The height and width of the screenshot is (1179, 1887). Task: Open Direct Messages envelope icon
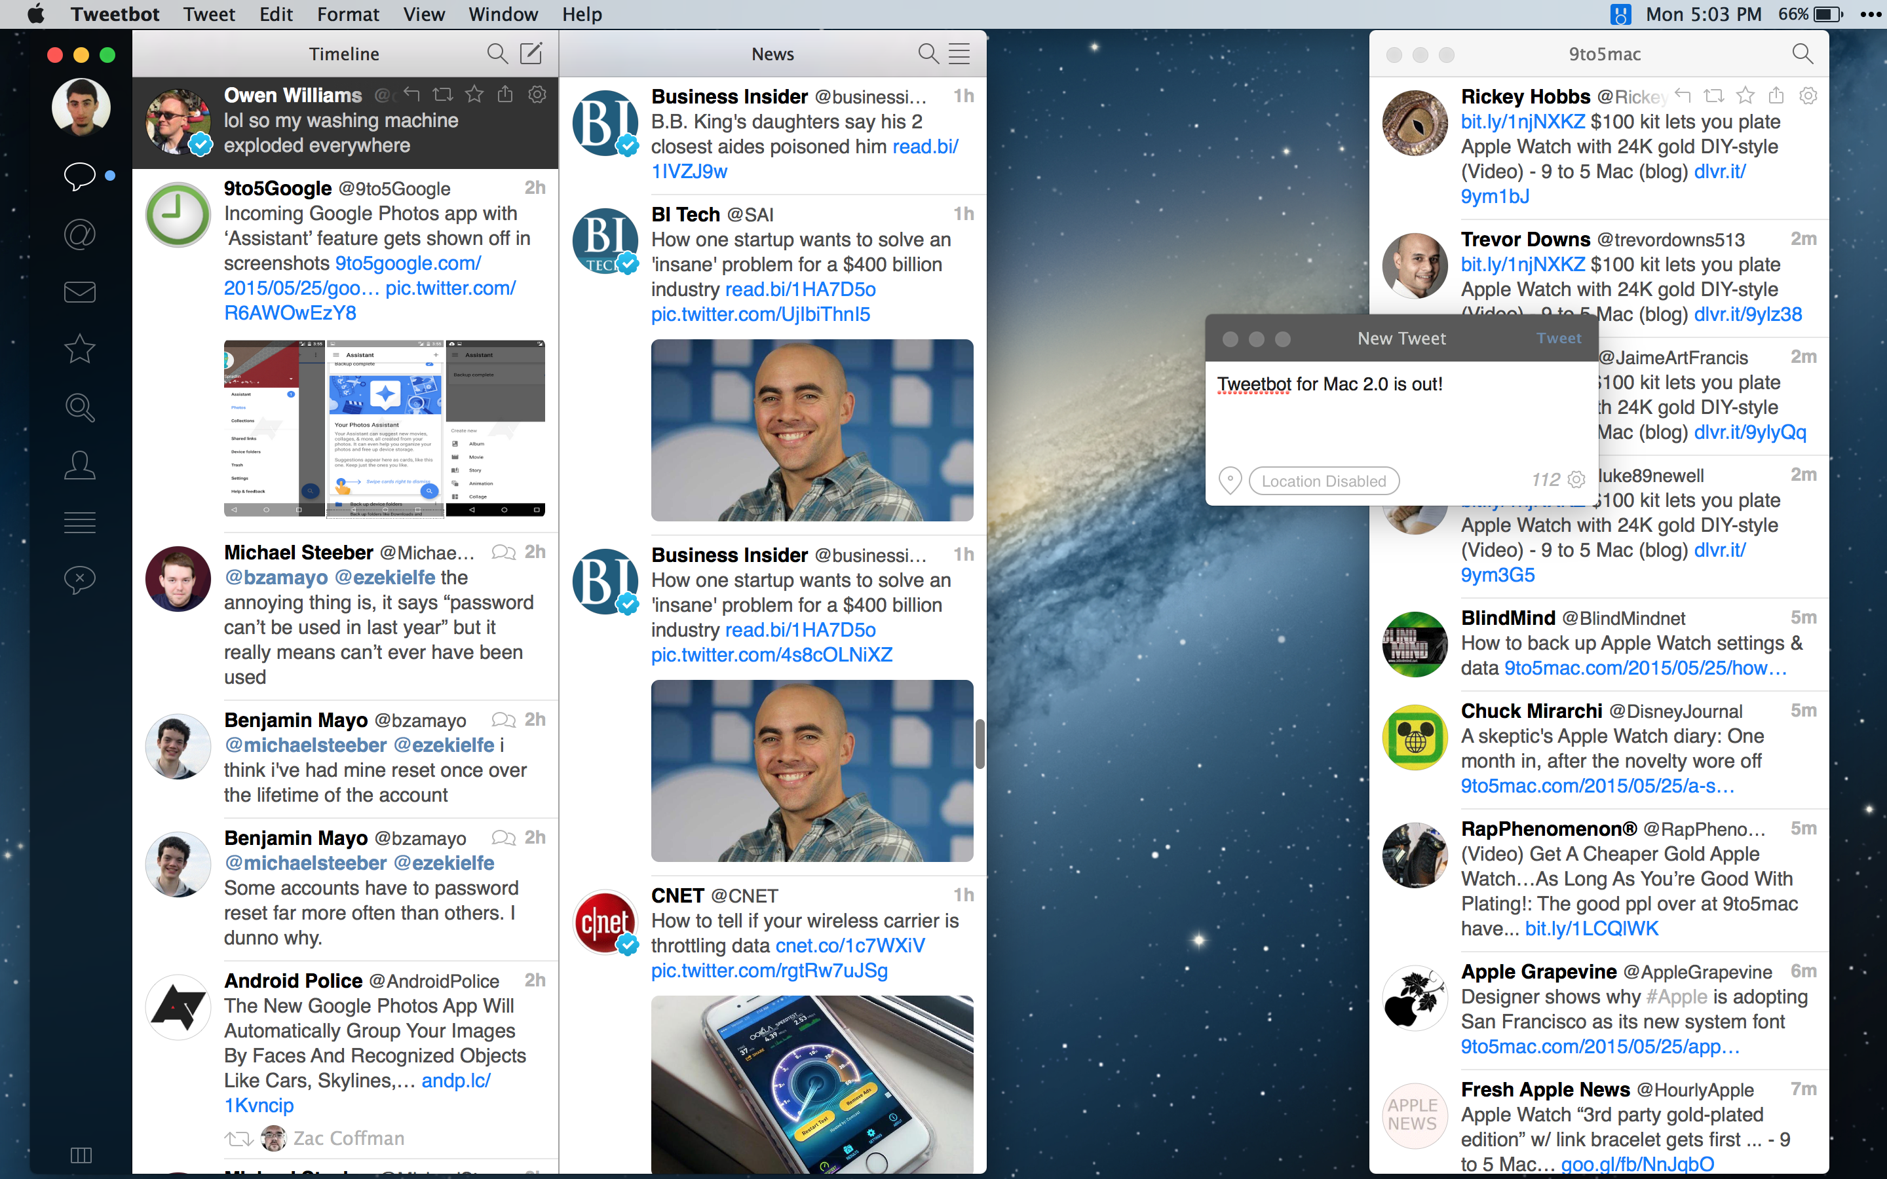point(79,291)
